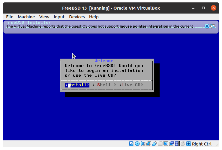
Task: Open the display settings status icon
Action: 166,144
